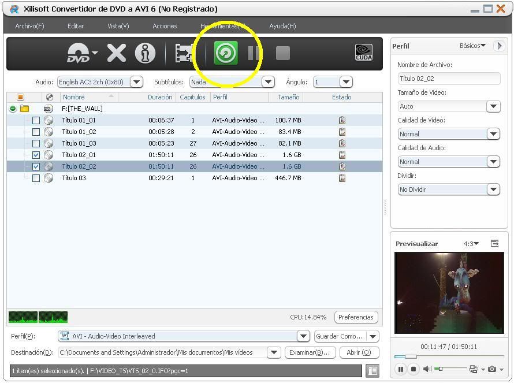514x383 pixels.
Task: Click the CUDA icon
Action: point(363,53)
